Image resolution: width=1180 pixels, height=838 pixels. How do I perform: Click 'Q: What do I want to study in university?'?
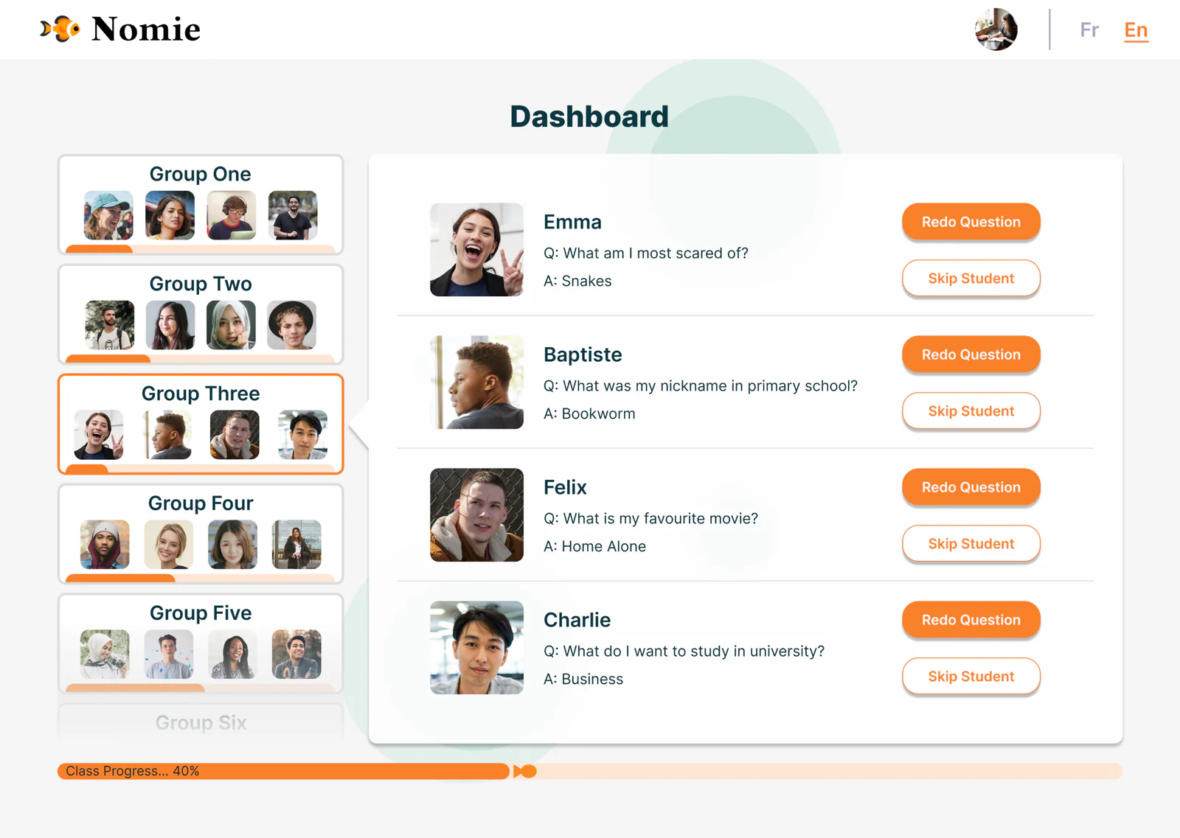click(684, 651)
